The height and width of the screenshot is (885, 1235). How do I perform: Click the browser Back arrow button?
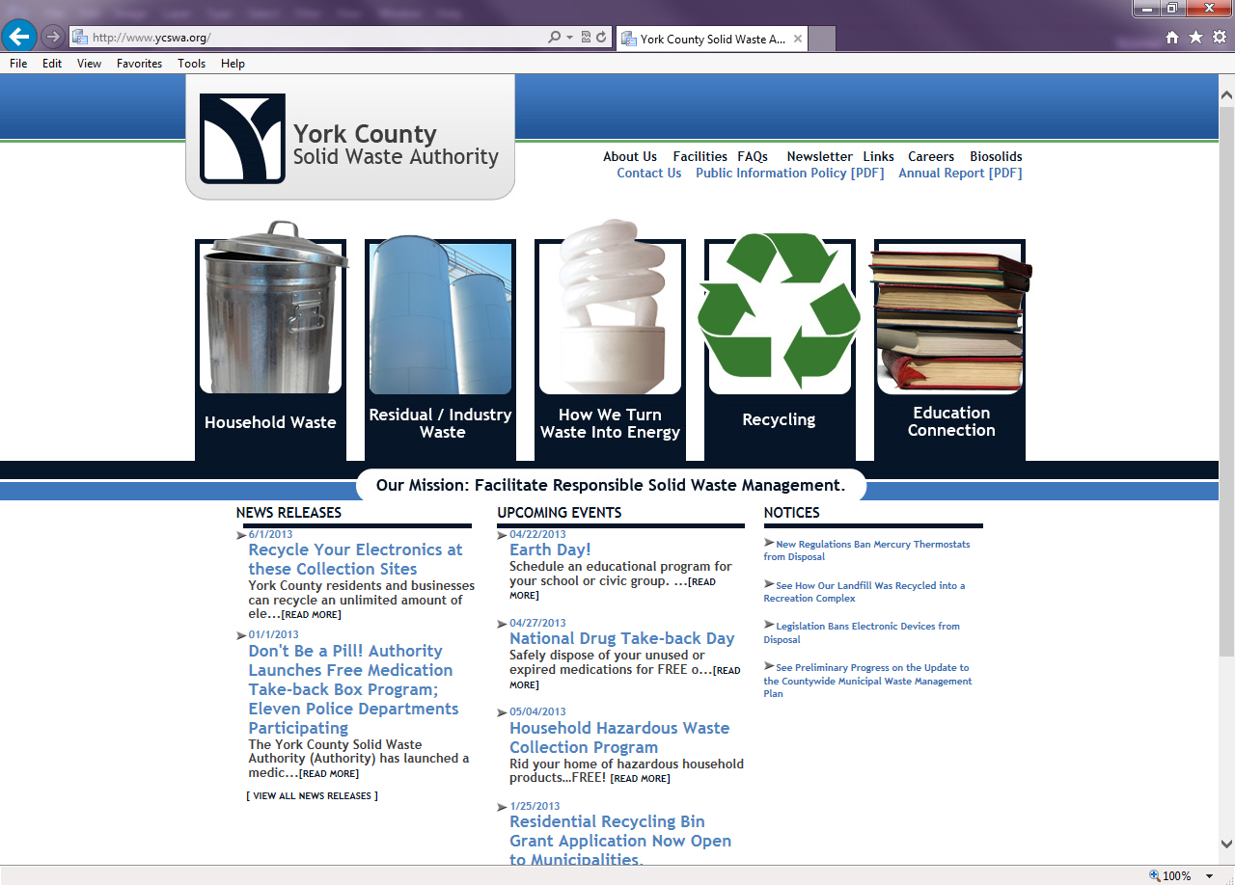coord(19,37)
